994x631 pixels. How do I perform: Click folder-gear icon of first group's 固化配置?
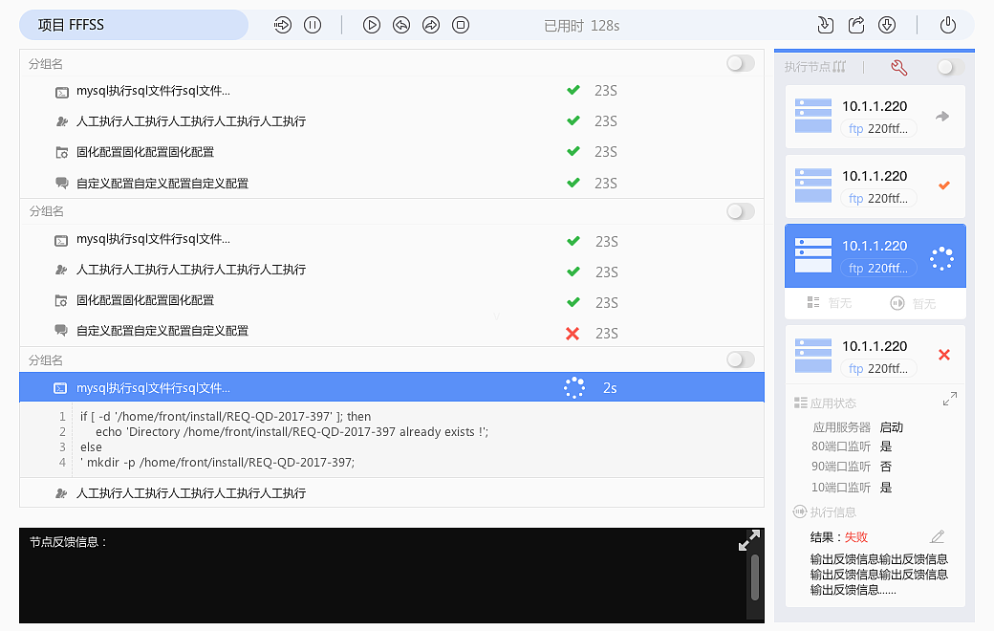61,152
